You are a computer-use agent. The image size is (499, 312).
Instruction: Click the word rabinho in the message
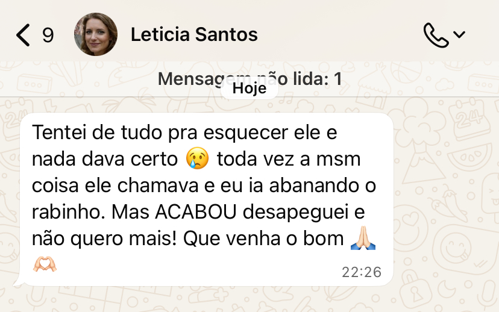click(67, 212)
